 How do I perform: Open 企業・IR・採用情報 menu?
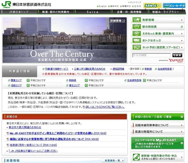(129, 12)
